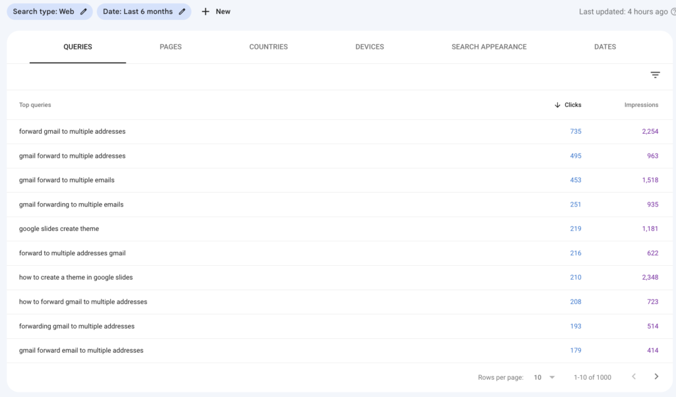Click the plus icon next to New
Viewport: 676px width, 397px height.
(205, 11)
